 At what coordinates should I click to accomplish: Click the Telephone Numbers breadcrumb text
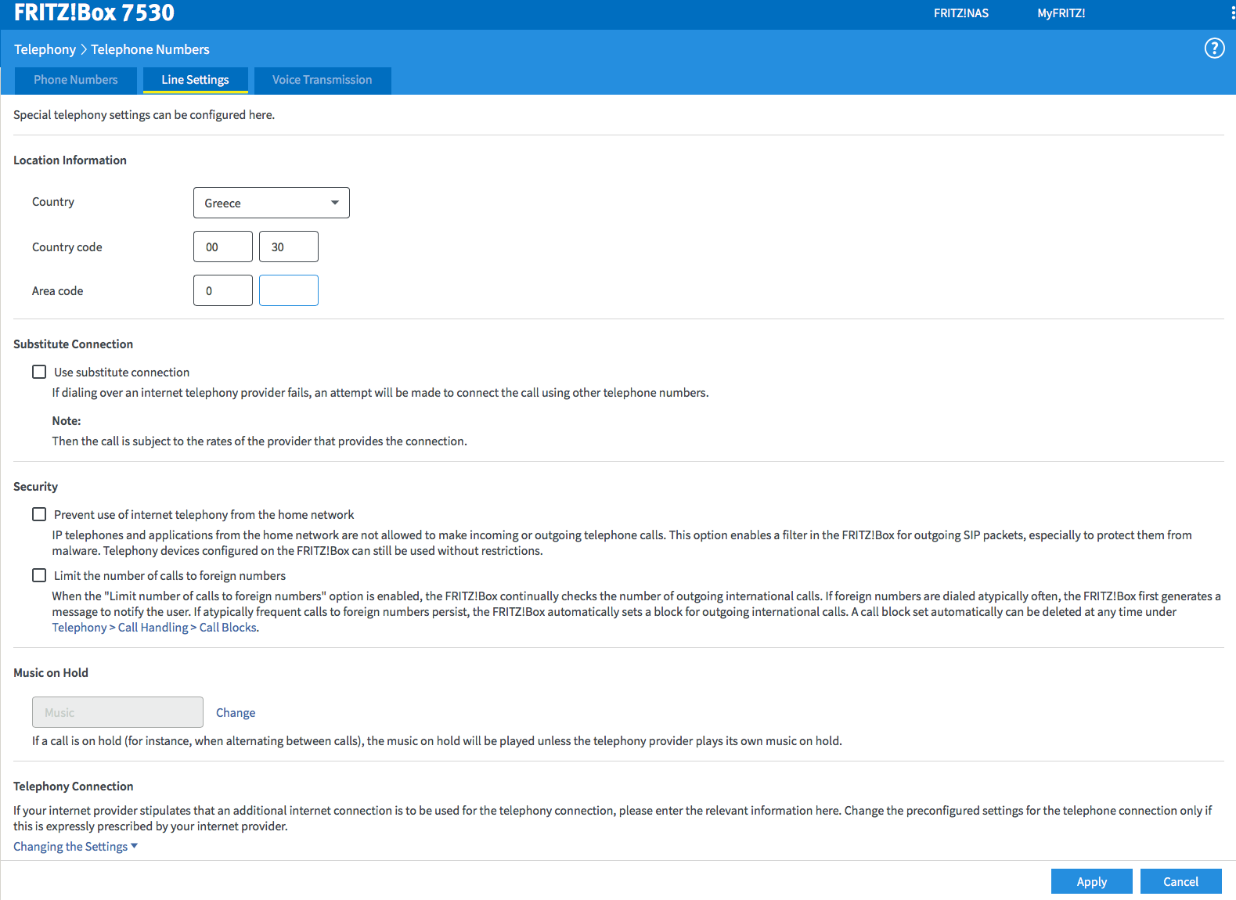click(x=150, y=49)
